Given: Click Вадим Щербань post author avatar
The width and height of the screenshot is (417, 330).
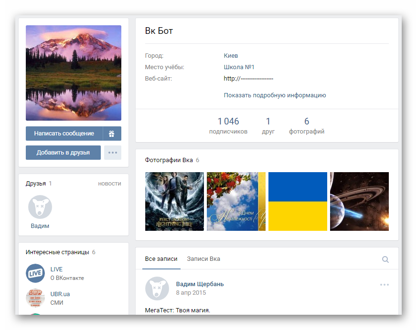Looking at the screenshot, I should 157,289.
